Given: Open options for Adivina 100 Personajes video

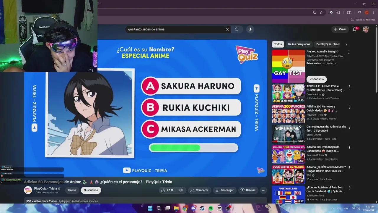Looking at the screenshot, I should 349,148.
